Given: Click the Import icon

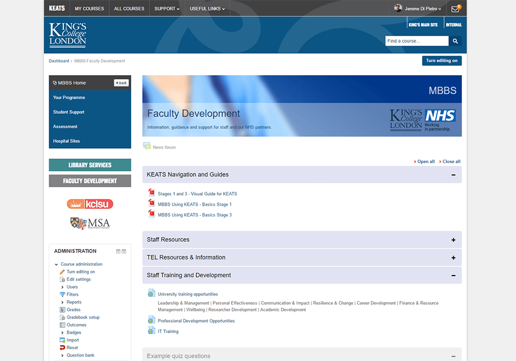Looking at the screenshot, I should (x=62, y=340).
